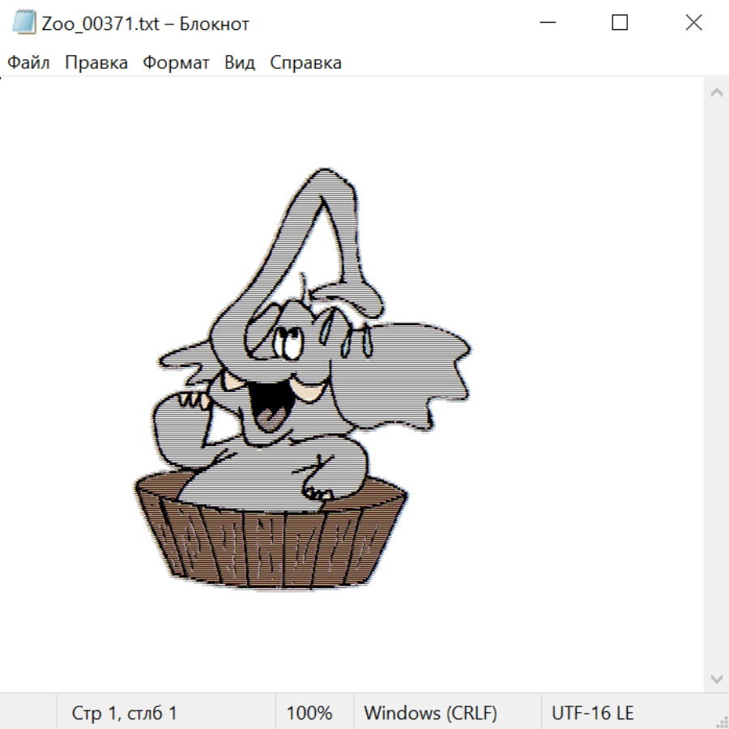Open the Справка menu

(x=305, y=62)
